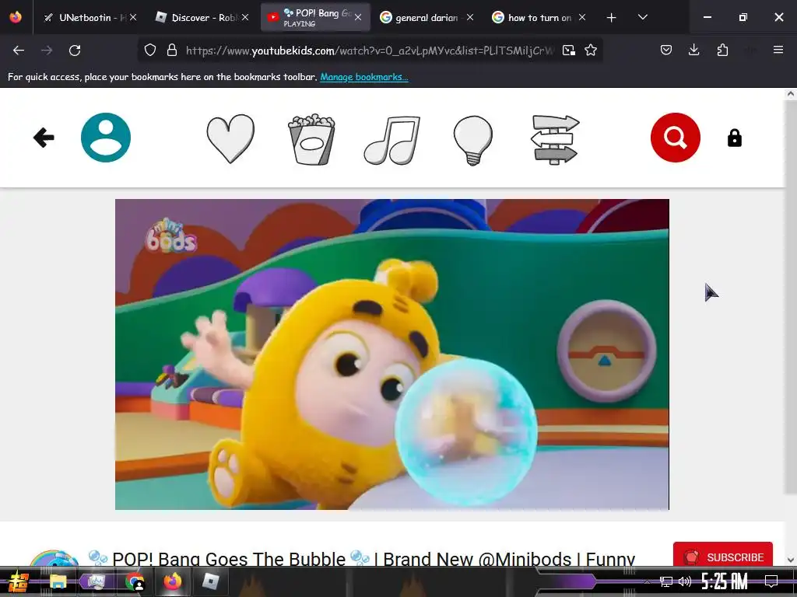Open the extensions puzzle icon

tap(722, 51)
